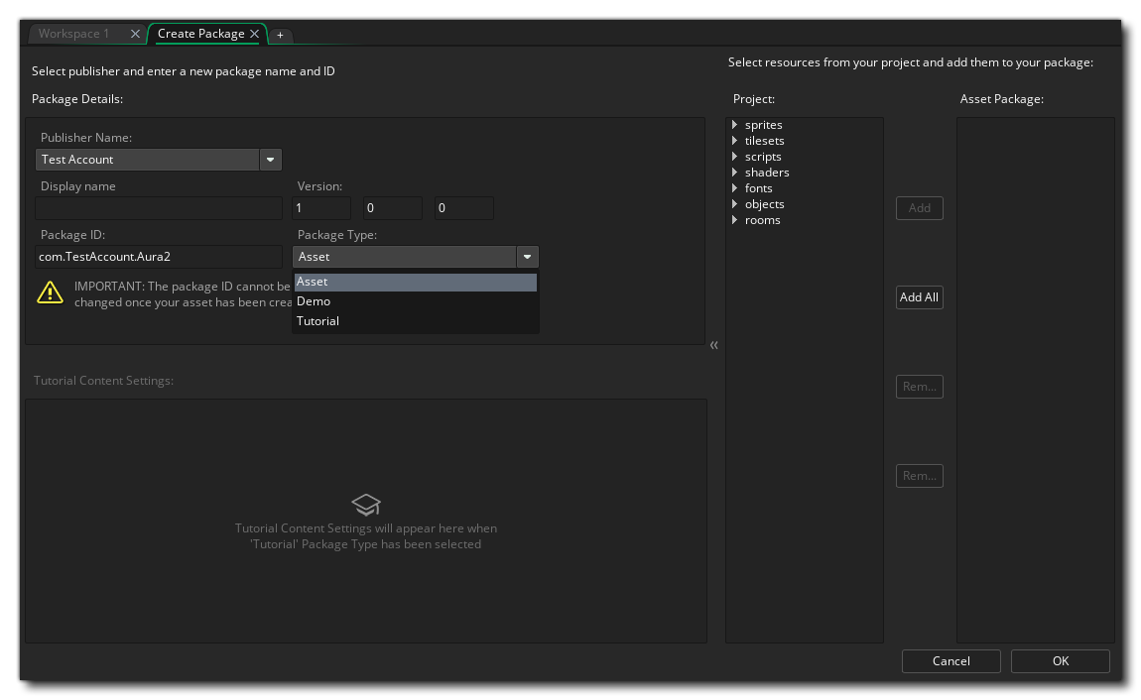Close the Create Package tab
This screenshot has height=700, width=1141.
255,34
